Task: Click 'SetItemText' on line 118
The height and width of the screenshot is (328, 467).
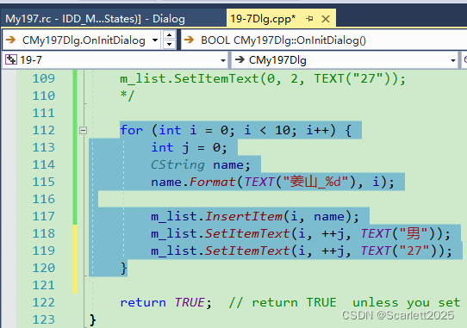Action: tap(247, 233)
